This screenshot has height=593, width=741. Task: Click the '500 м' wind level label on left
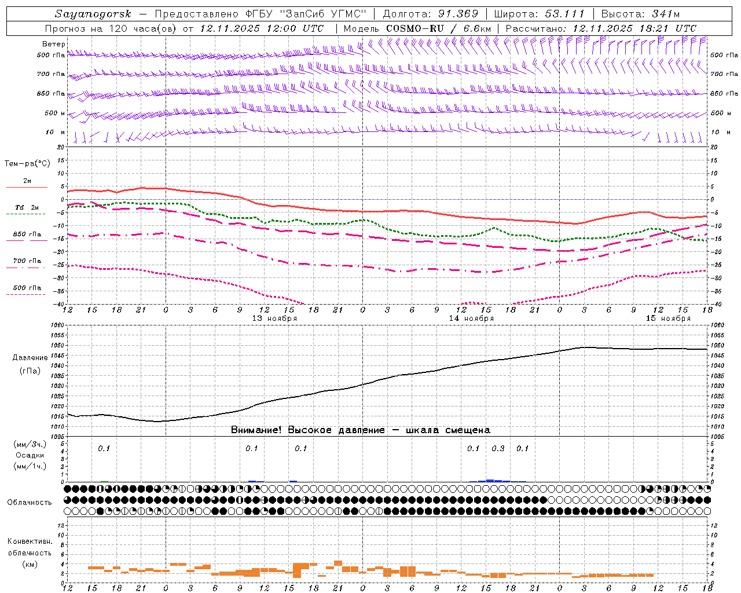tap(55, 113)
